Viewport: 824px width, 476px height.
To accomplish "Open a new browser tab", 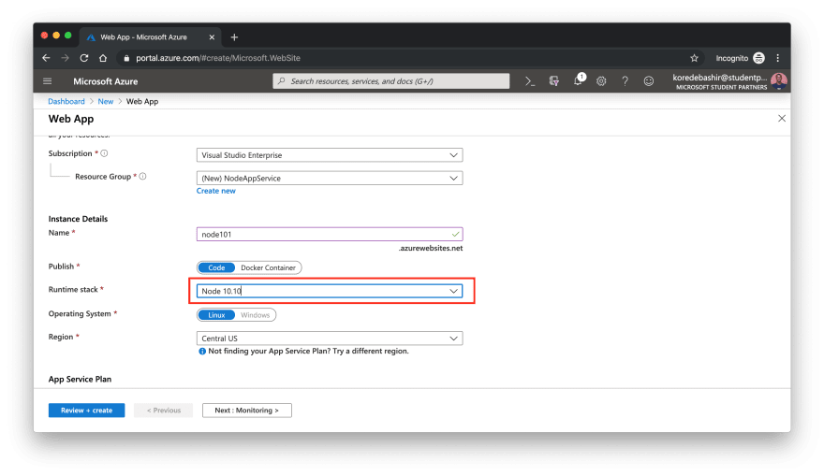I will pyautogui.click(x=234, y=37).
